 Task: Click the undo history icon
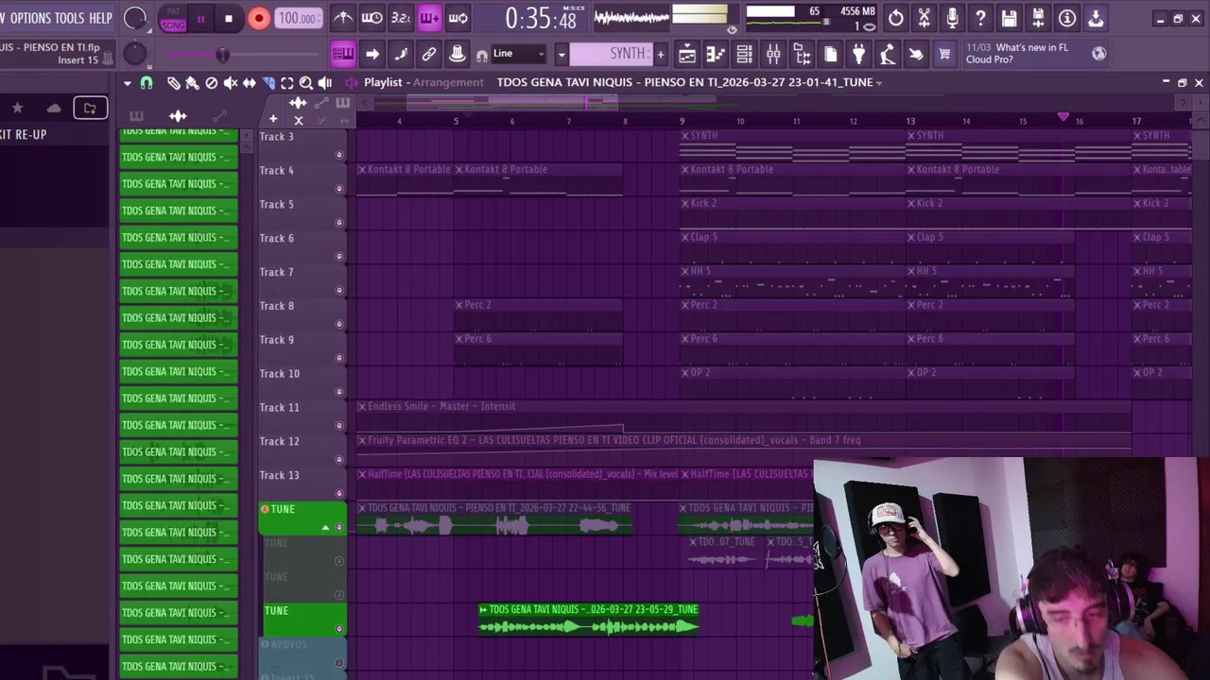click(x=895, y=18)
